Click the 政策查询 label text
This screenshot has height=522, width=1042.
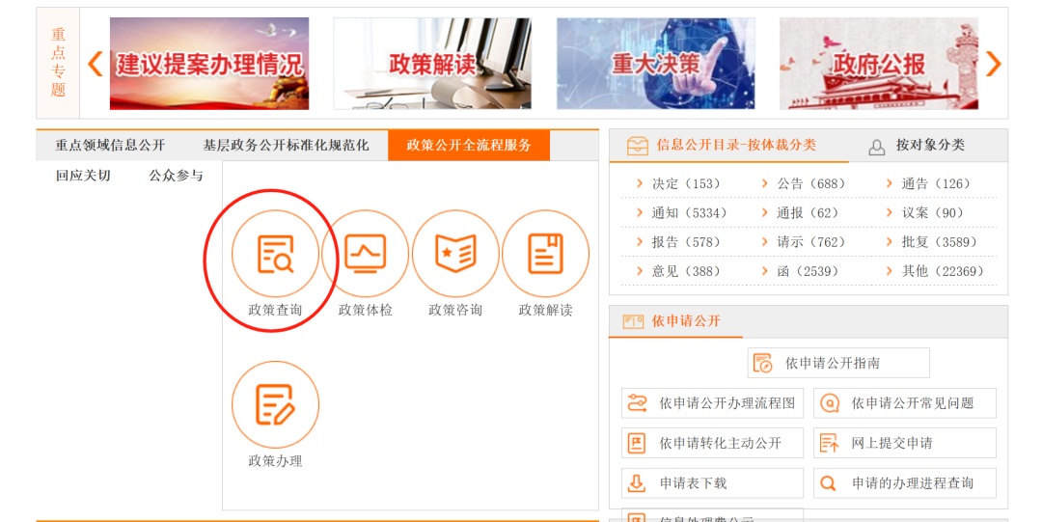click(275, 310)
